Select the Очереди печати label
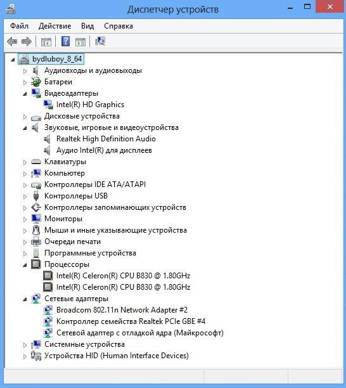Screen dimensions: 346x388 (x=72, y=242)
